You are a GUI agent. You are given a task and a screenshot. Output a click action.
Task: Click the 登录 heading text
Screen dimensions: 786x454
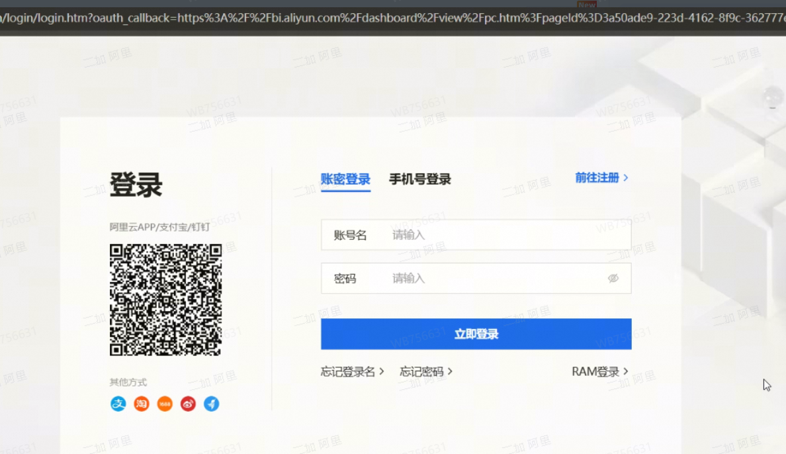(136, 185)
